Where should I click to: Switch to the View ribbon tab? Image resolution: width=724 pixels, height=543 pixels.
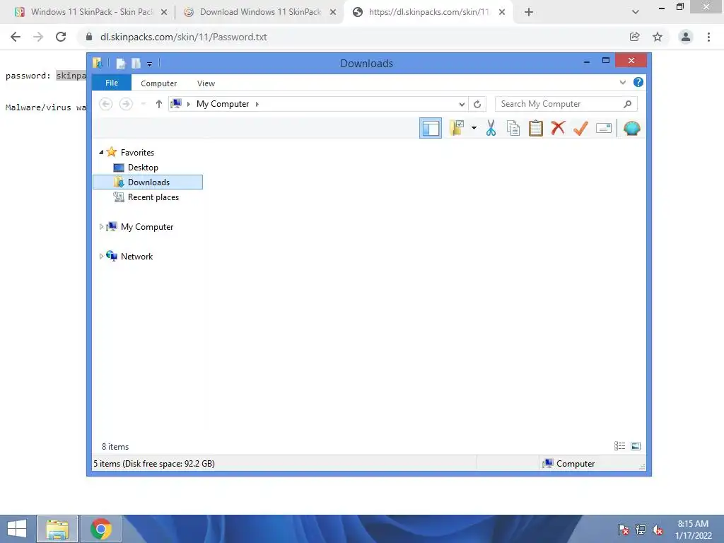tap(206, 83)
